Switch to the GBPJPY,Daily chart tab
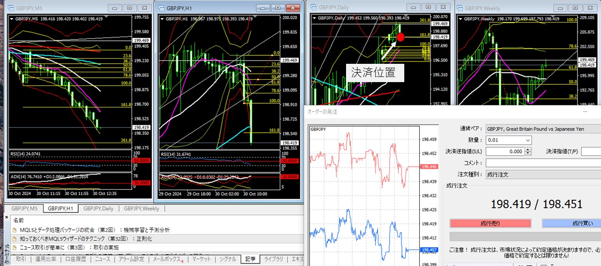This screenshot has height=266, width=601. pos(98,209)
